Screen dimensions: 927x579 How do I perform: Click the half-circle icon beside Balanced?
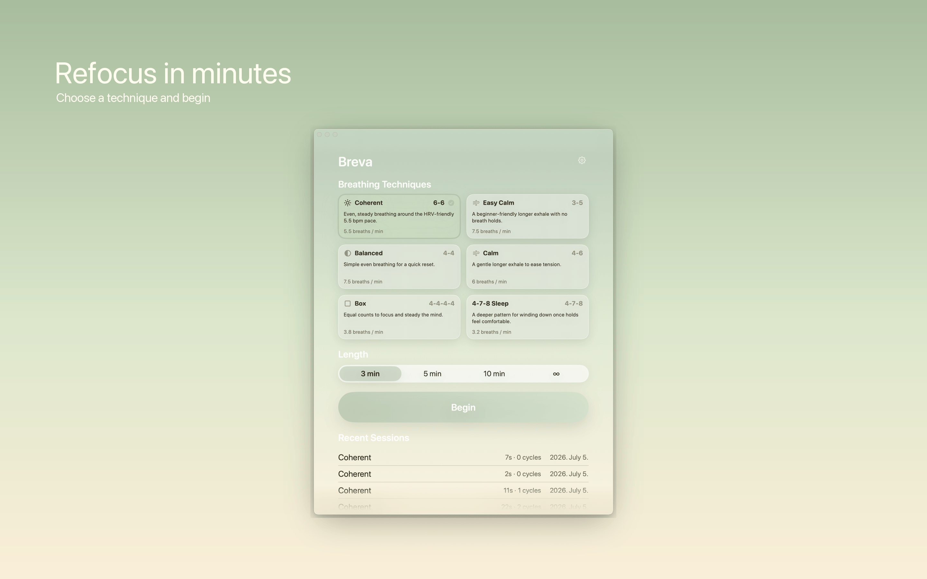(347, 253)
